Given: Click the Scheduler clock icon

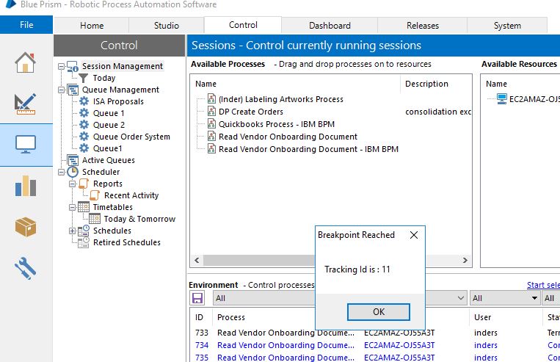Looking at the screenshot, I should [73, 172].
